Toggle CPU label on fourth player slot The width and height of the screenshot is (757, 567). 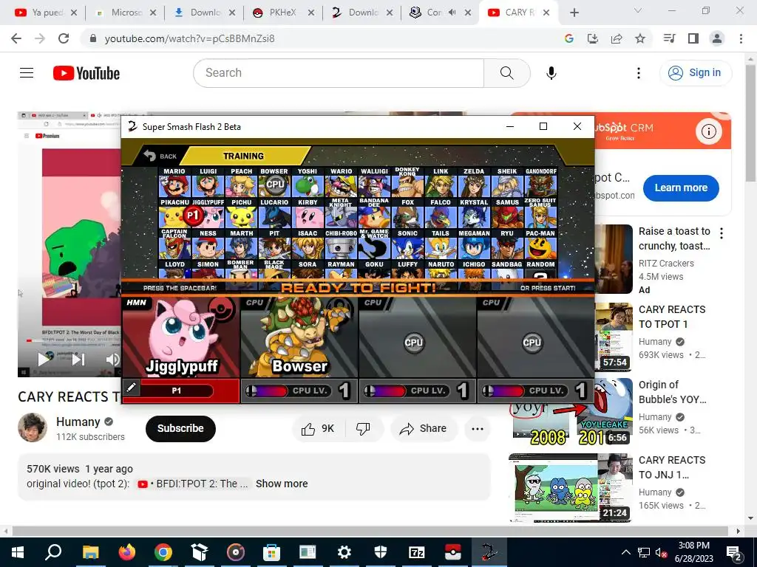(491, 303)
